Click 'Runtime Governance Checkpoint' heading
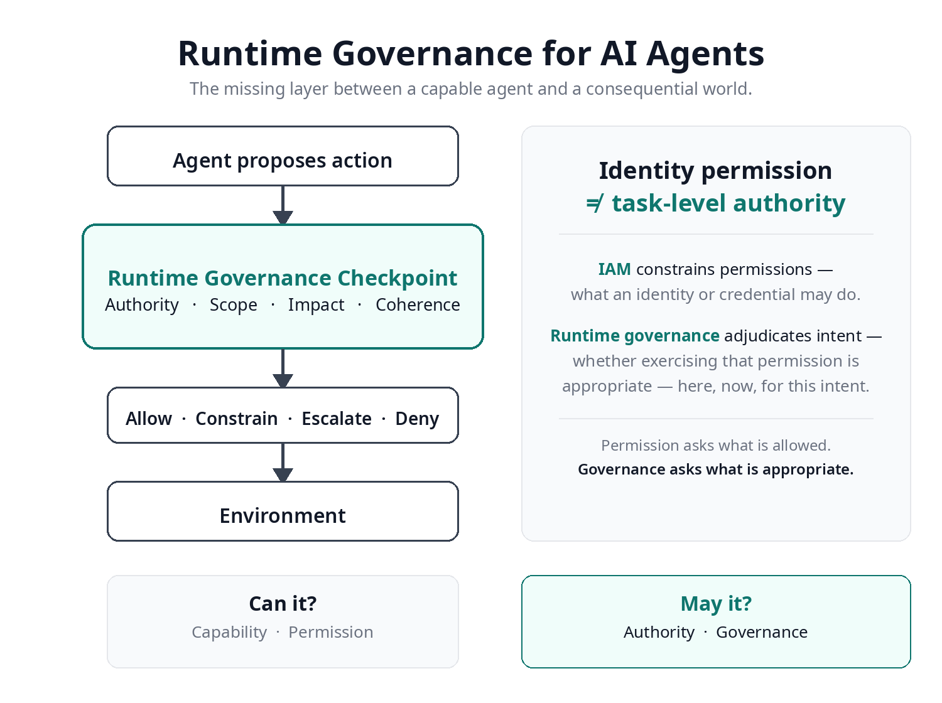Image resolution: width=942 pixels, height=703 pixels. 283,278
